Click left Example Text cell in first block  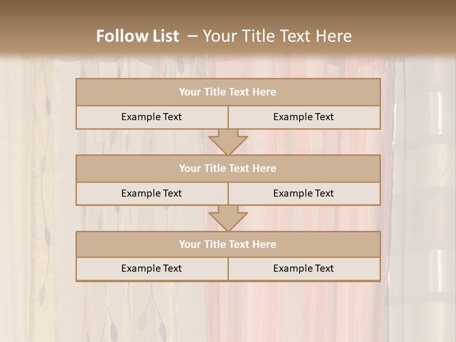tap(152, 117)
